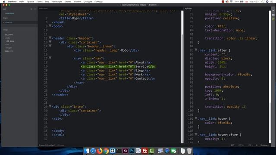Viewport: 276px width, 155px height.
Task: Select index.html in working files Left pane
Action: click(x=9, y=13)
